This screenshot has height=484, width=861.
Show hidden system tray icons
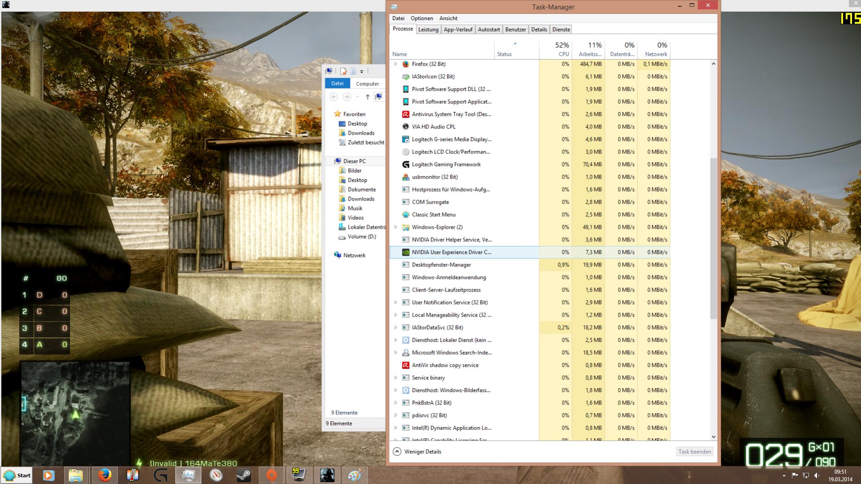[784, 475]
